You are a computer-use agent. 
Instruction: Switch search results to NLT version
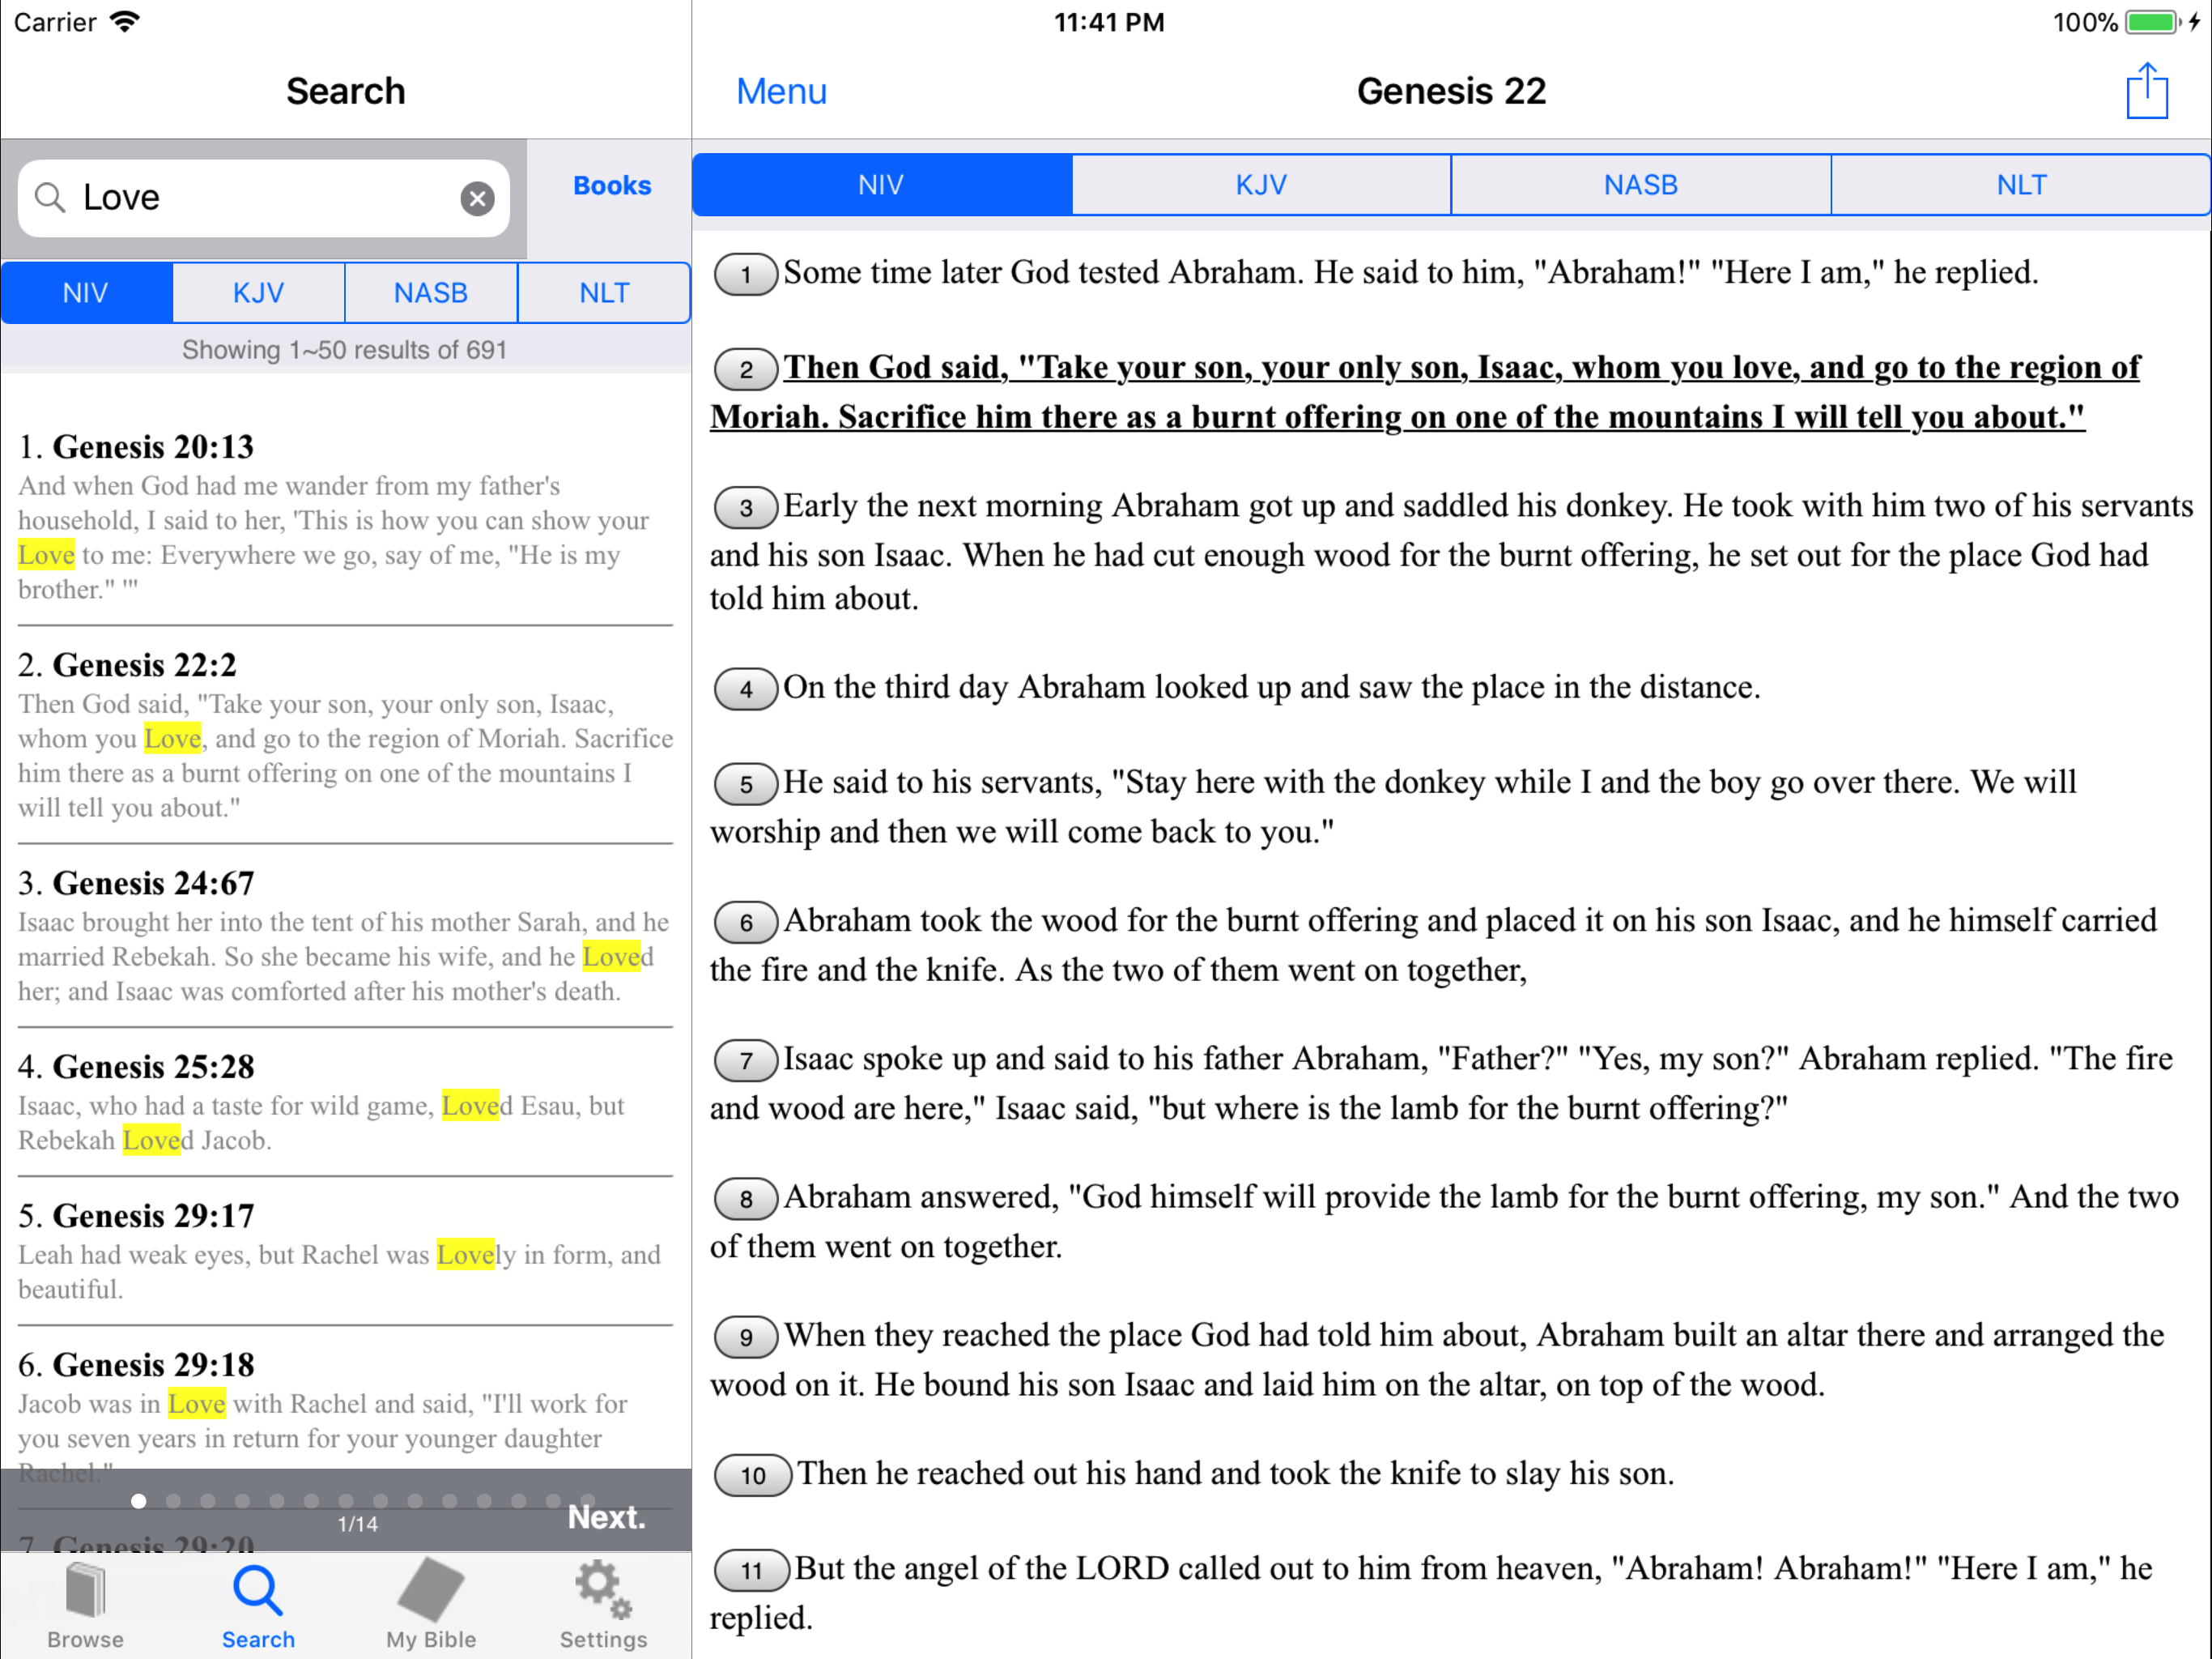(604, 293)
